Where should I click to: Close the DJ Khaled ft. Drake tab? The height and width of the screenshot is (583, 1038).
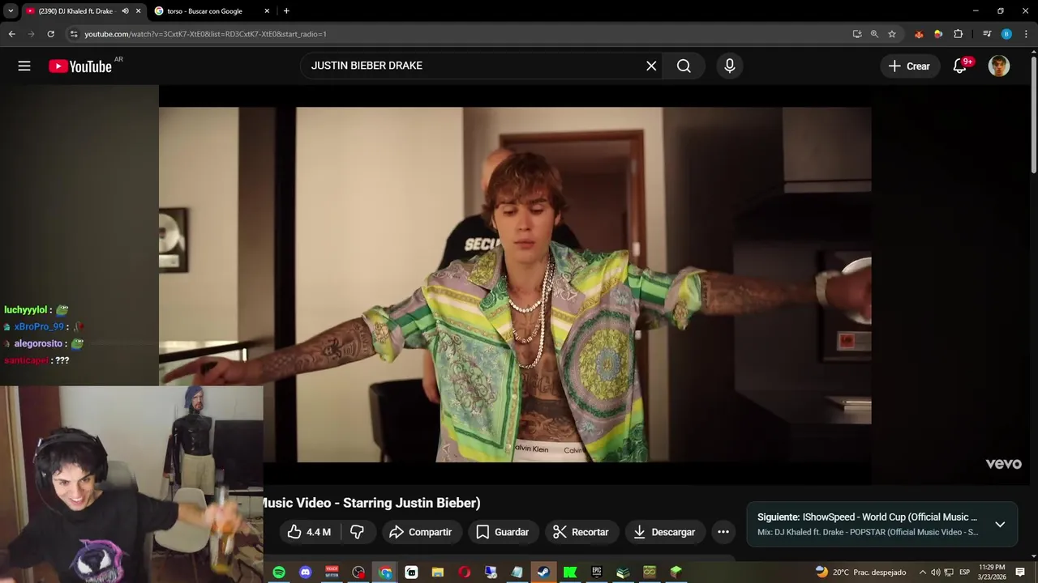click(x=138, y=11)
